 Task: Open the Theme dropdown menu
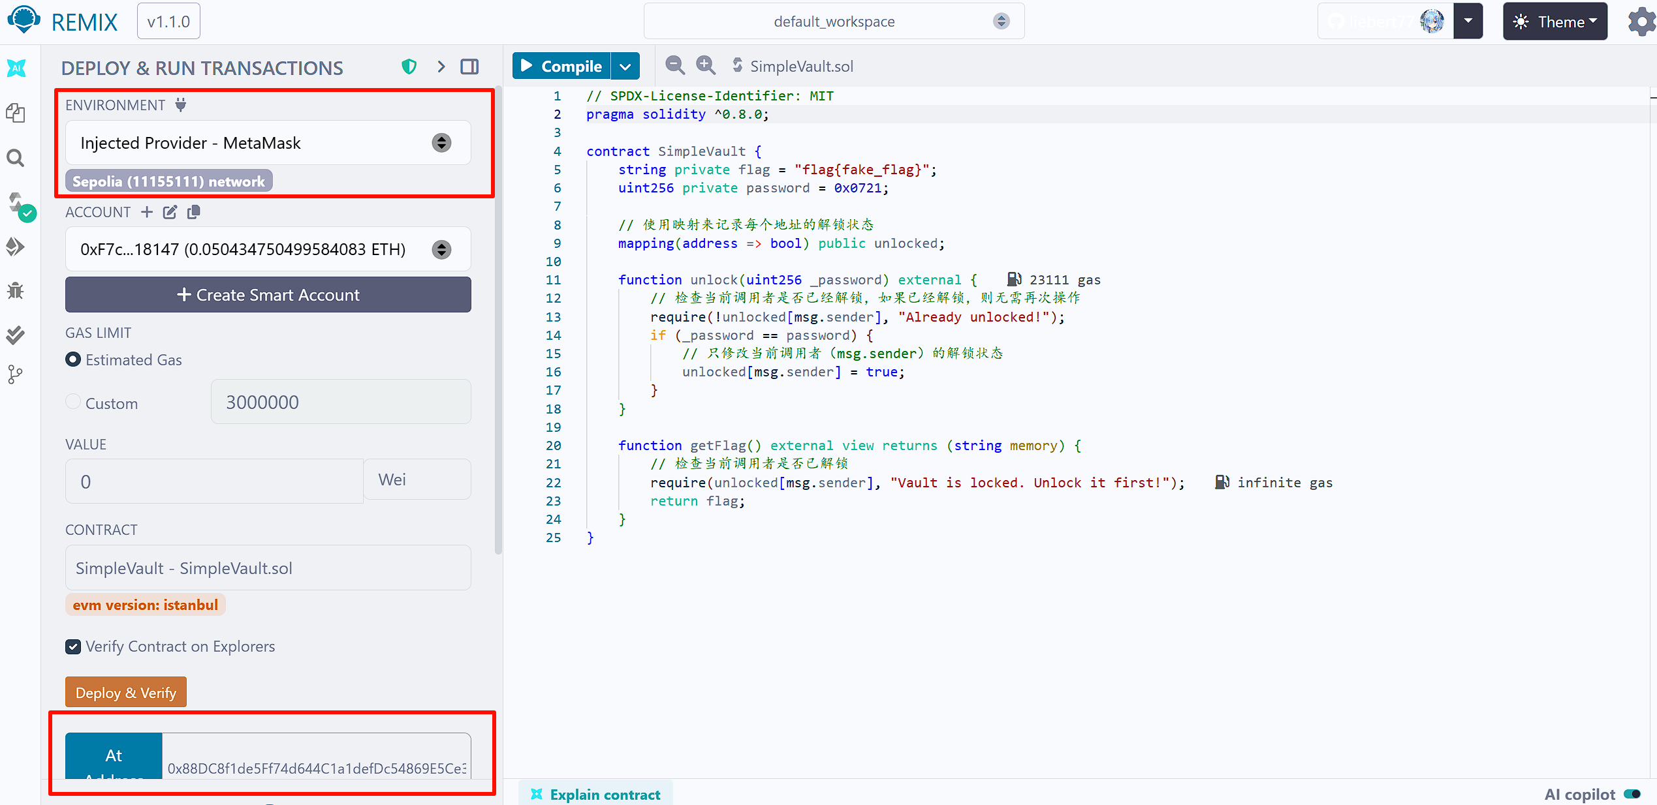[x=1555, y=22]
